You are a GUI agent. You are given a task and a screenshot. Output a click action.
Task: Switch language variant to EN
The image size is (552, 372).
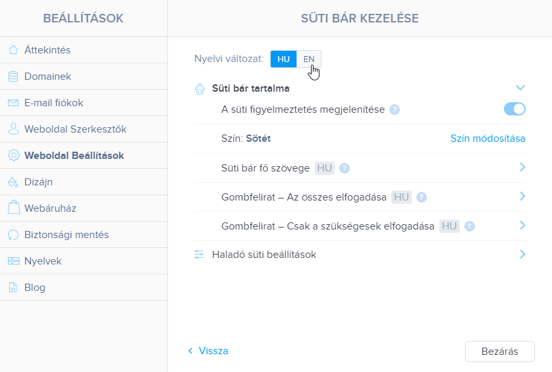click(x=309, y=59)
